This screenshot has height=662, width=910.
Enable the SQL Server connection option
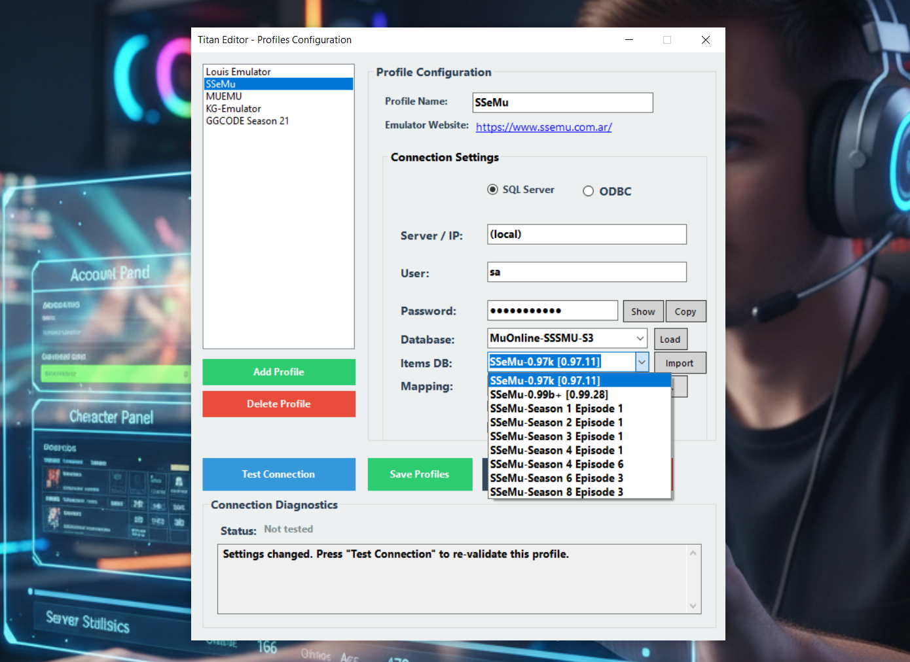pyautogui.click(x=492, y=189)
